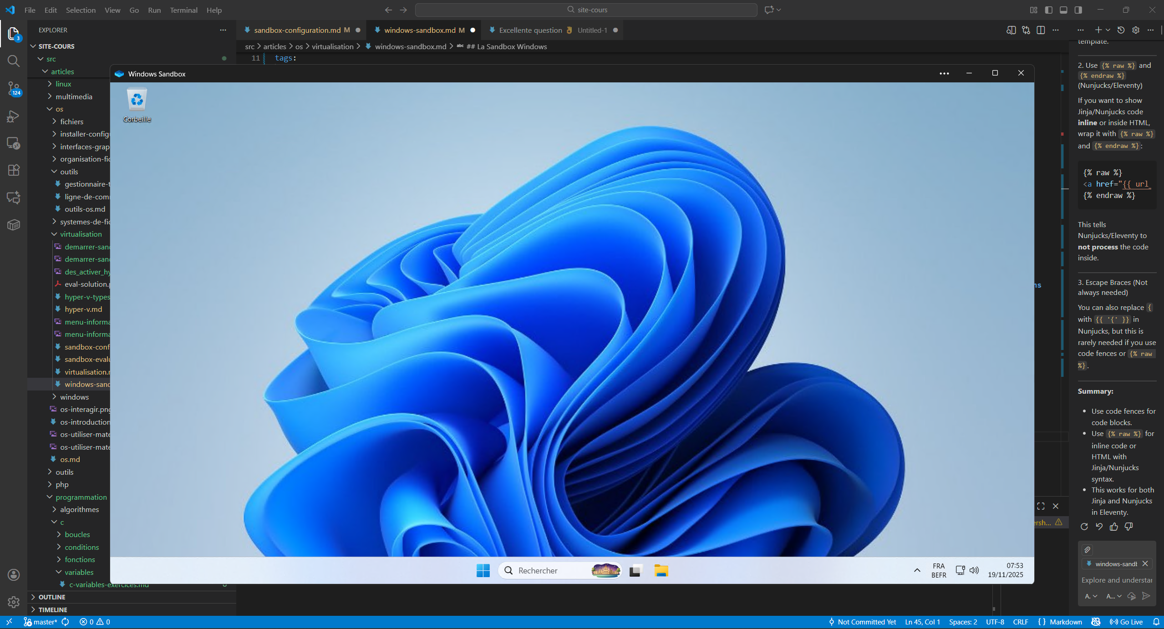The image size is (1164, 629).
Task: Send the chat message
Action: [1146, 596]
